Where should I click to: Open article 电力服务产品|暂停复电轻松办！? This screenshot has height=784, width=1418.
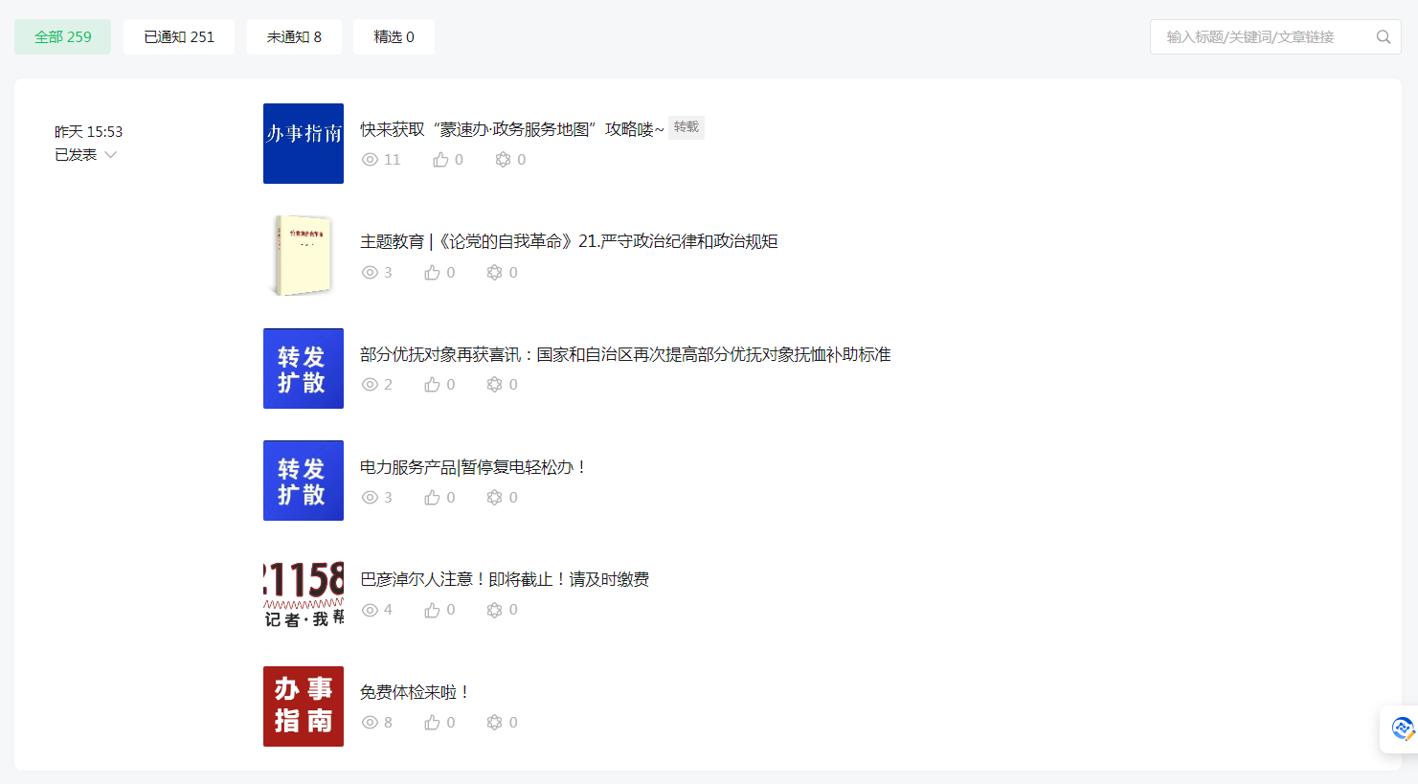(x=474, y=467)
